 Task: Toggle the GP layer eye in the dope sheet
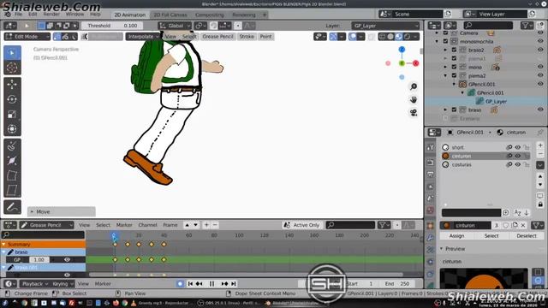coord(67,259)
